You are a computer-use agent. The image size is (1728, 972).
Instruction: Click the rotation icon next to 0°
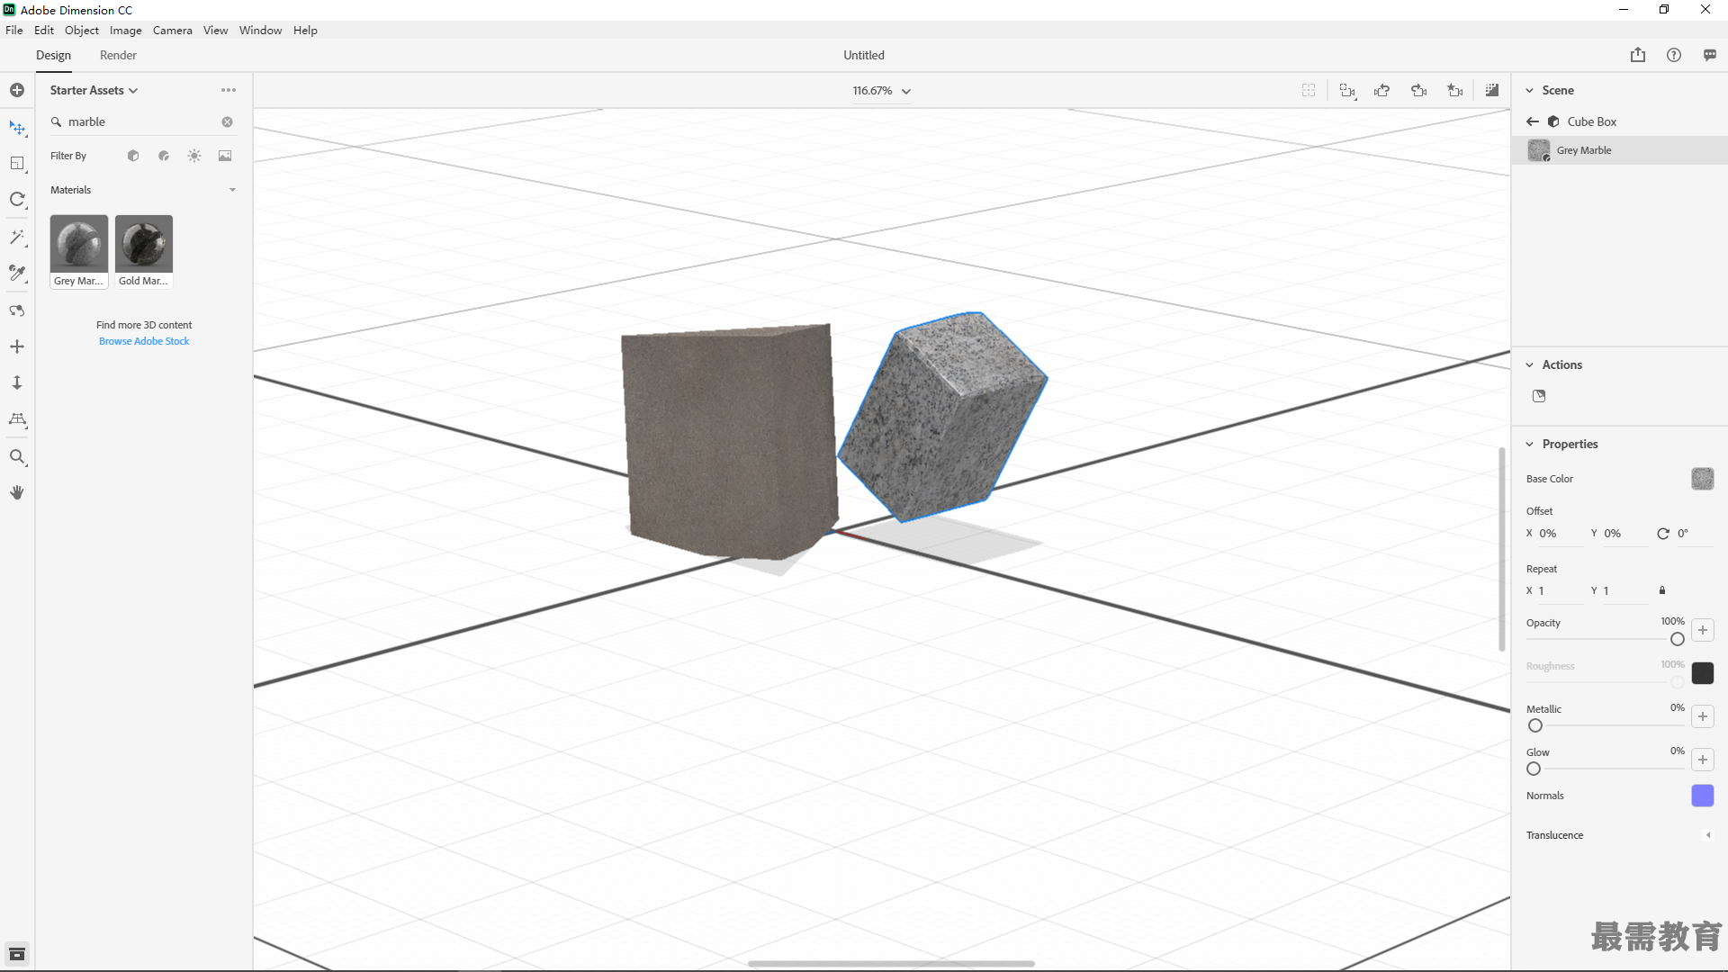tap(1663, 534)
